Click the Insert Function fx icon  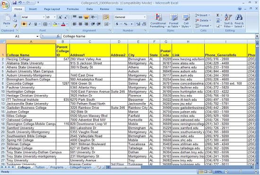pos(58,36)
